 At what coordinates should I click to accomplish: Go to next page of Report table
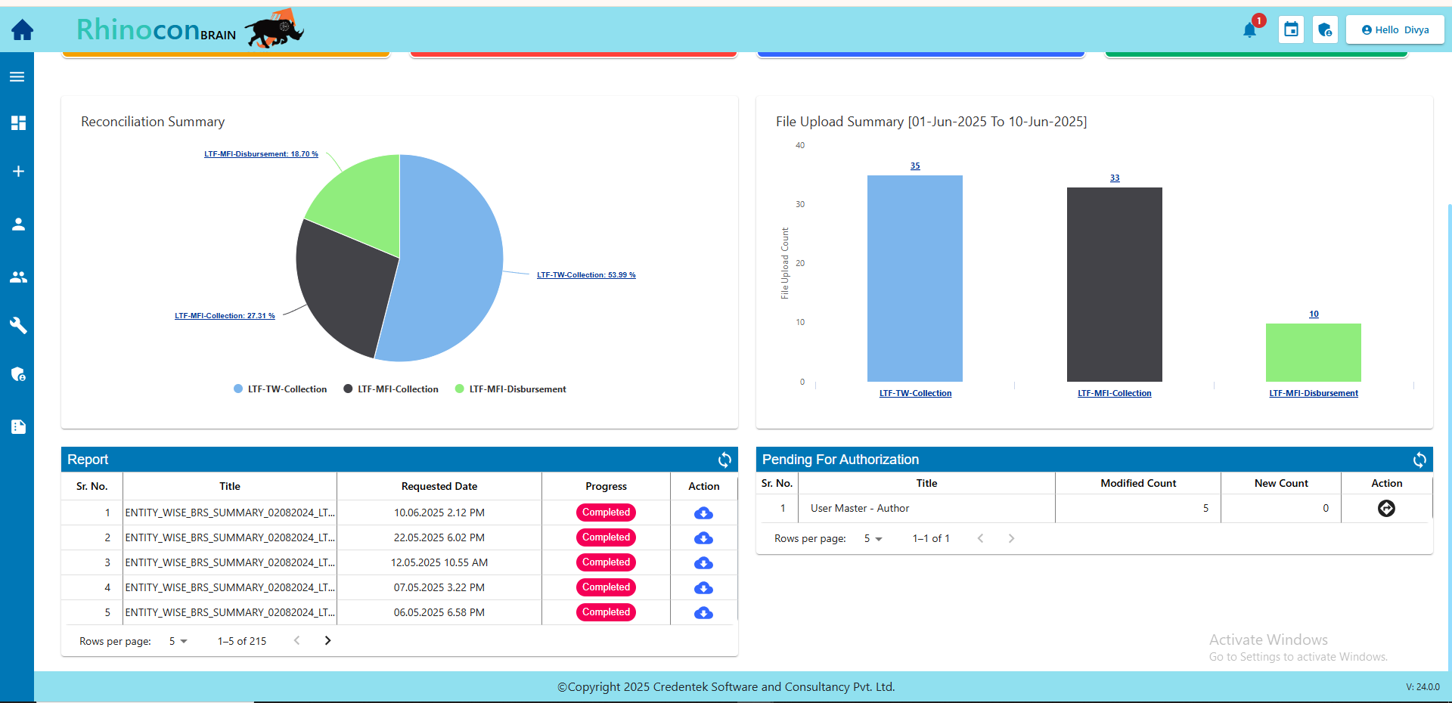click(327, 641)
